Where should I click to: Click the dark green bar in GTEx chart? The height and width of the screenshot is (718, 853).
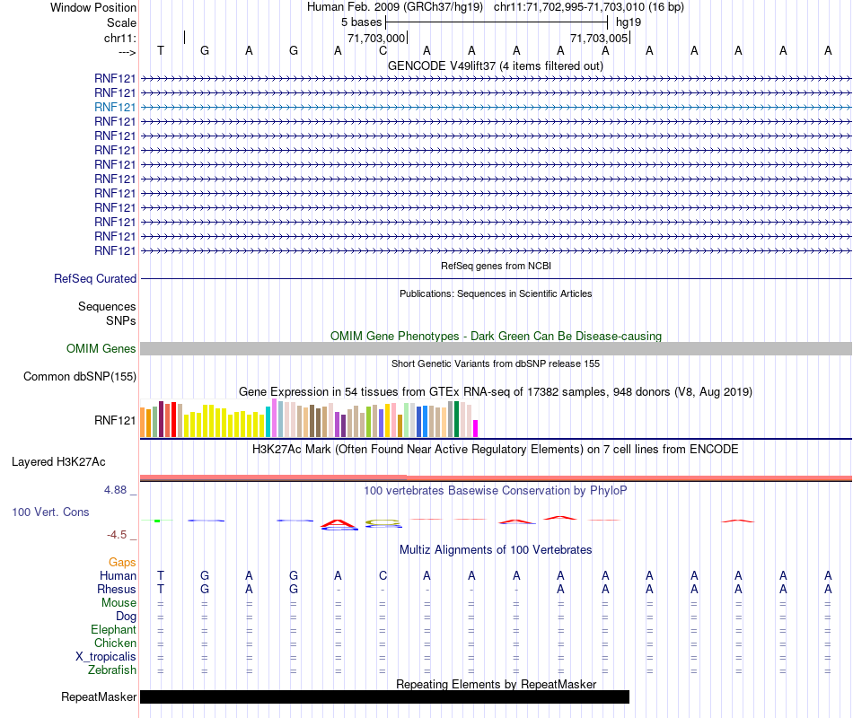(457, 419)
